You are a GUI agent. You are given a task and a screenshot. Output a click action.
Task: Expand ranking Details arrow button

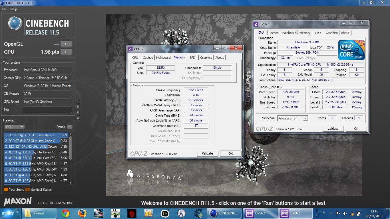(x=70, y=127)
